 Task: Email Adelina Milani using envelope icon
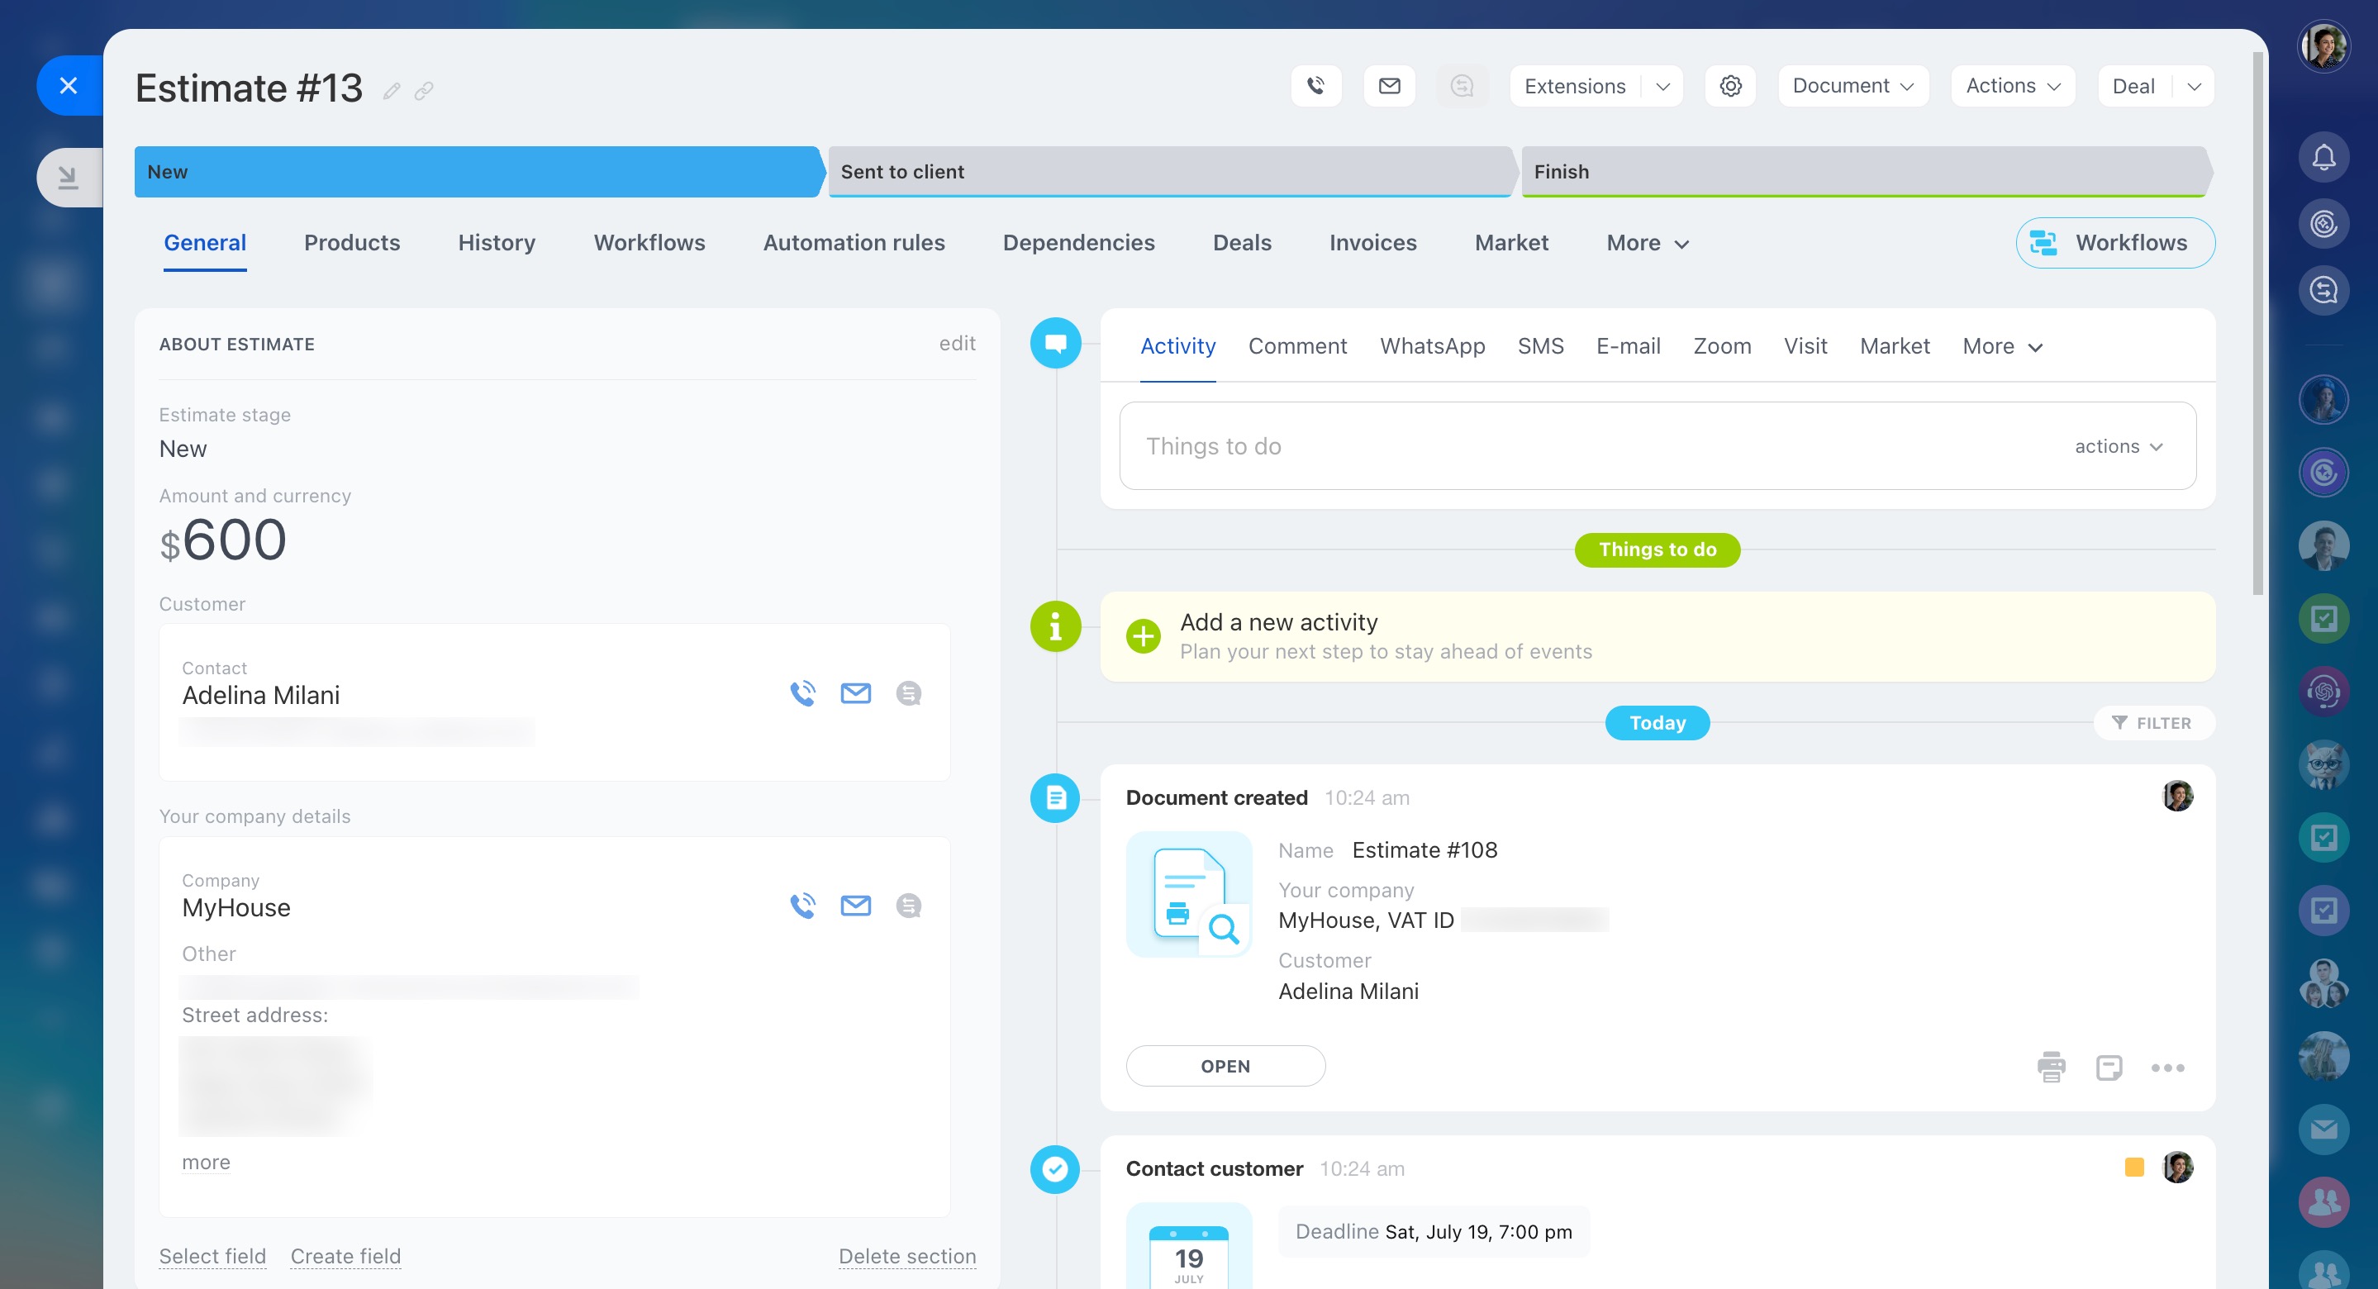(x=855, y=693)
